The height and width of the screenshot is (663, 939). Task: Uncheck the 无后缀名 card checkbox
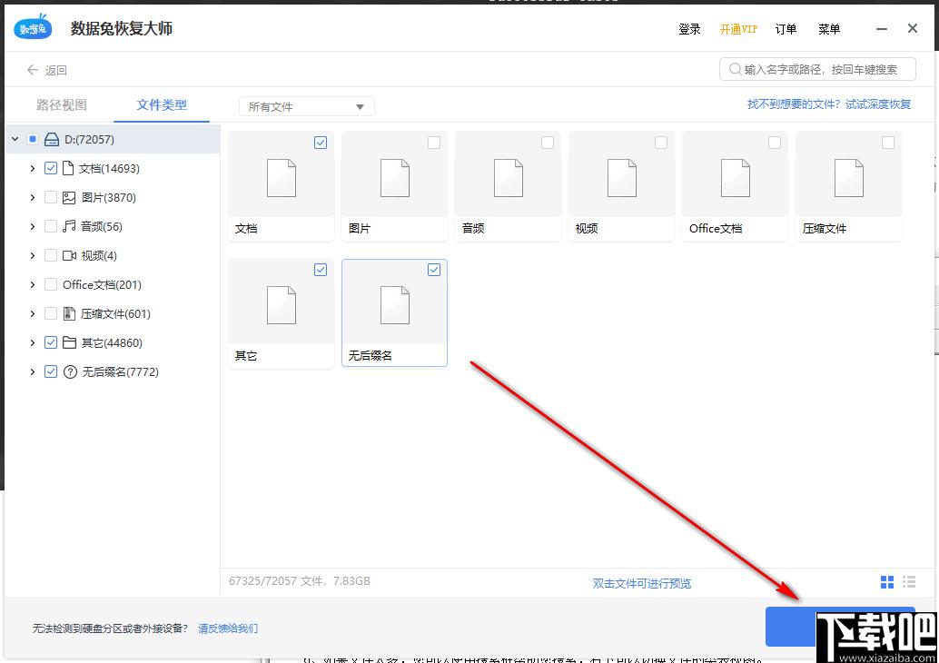pos(434,270)
